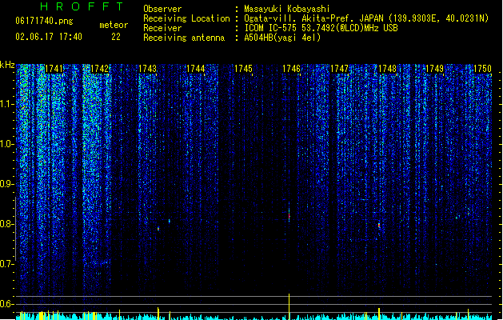
Task: Click the 1745 time marker
Action: click(243, 69)
